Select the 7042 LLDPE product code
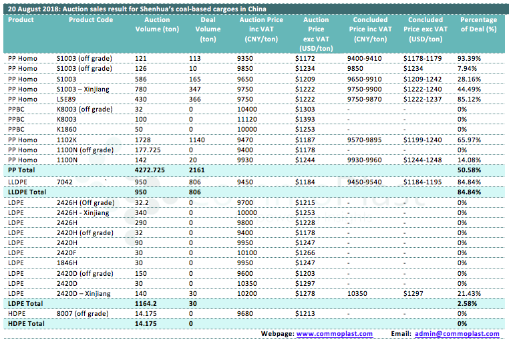This screenshot has width=509, height=342. (x=65, y=182)
